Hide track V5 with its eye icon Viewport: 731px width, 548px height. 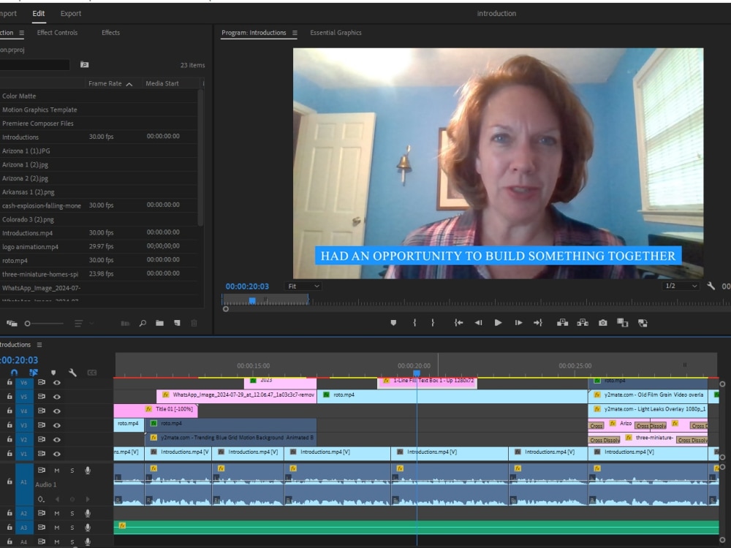pyautogui.click(x=57, y=397)
